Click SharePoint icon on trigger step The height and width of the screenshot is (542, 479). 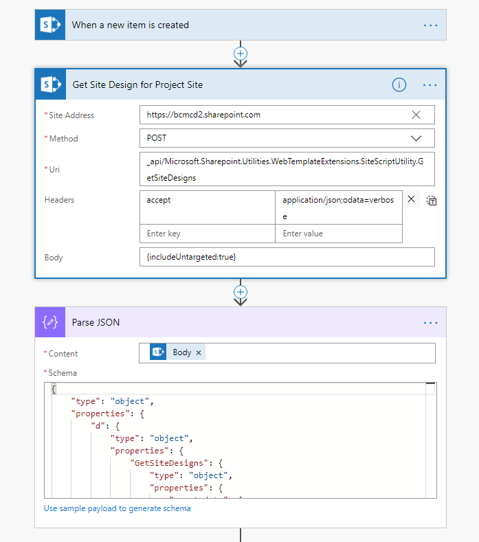(x=49, y=25)
